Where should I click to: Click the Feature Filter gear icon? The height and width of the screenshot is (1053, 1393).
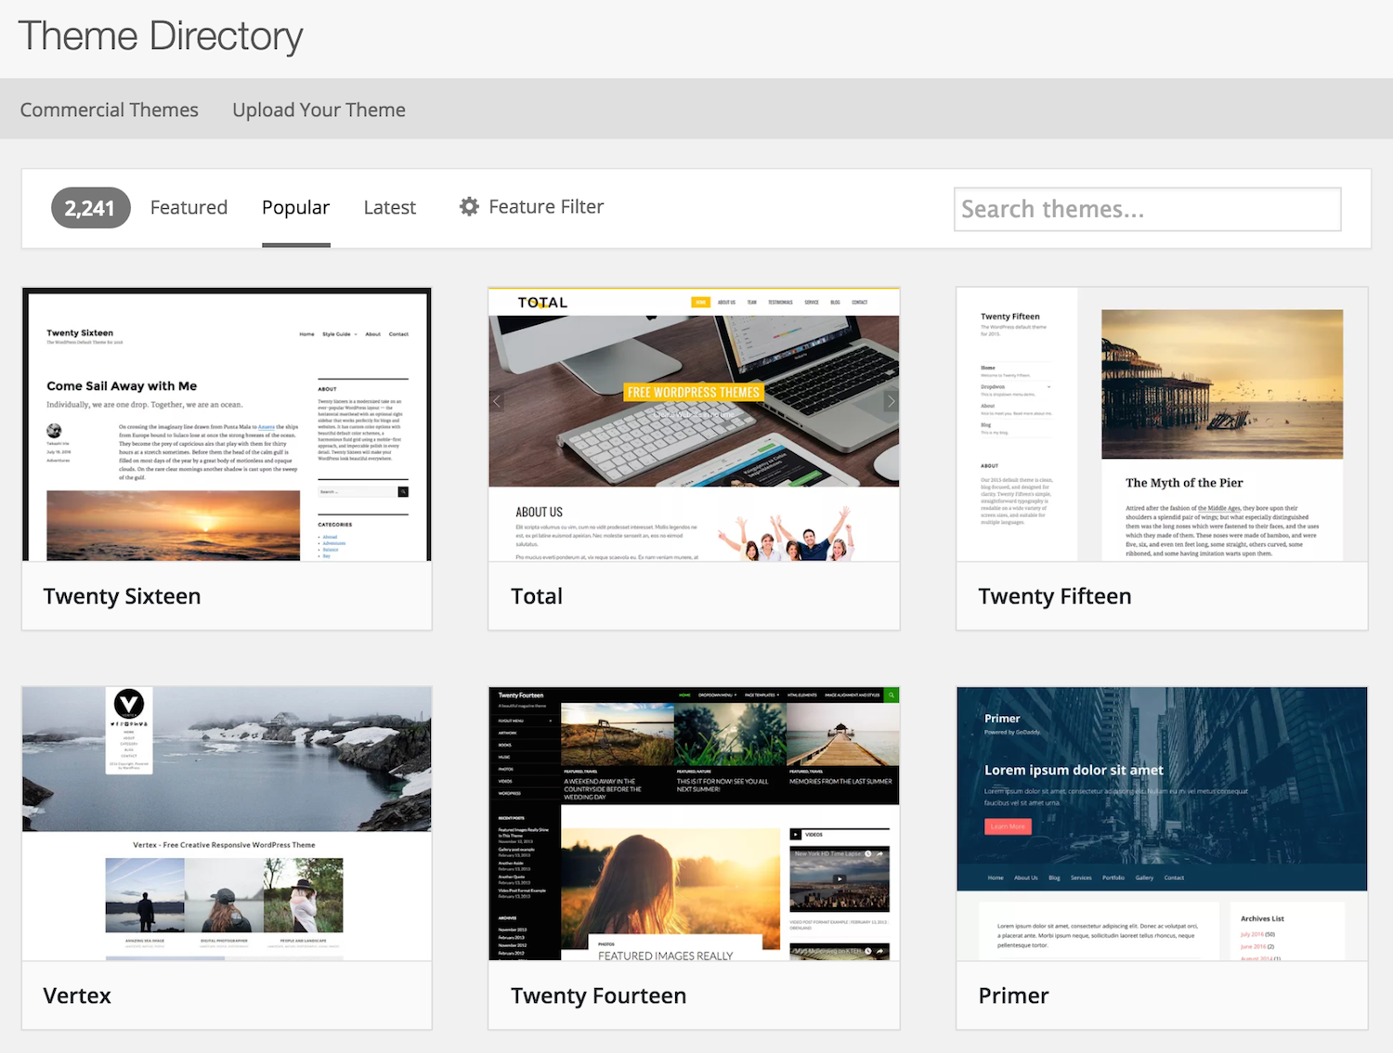(469, 207)
